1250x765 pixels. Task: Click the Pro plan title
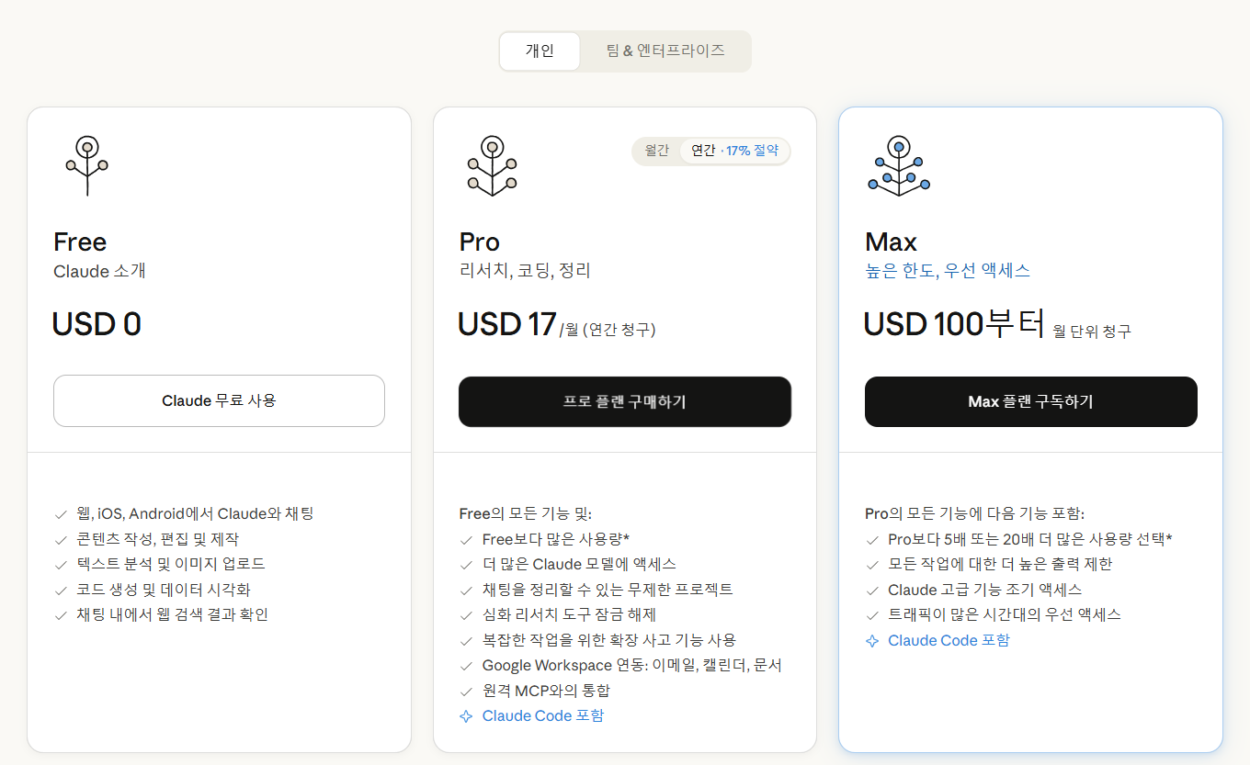pyautogui.click(x=480, y=242)
